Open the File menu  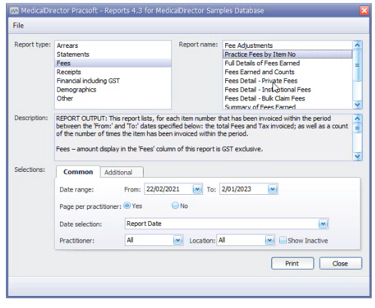18,26
